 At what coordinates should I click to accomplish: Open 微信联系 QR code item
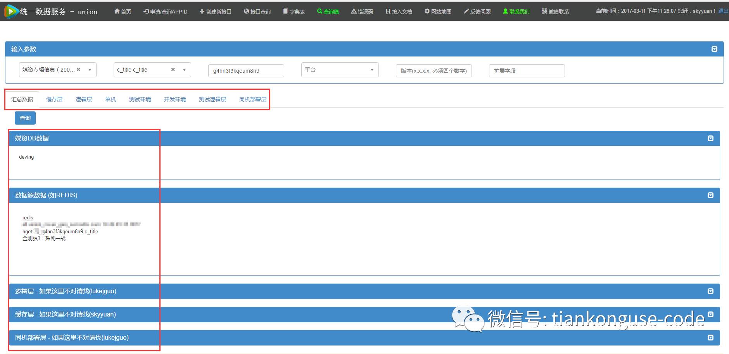pos(555,12)
